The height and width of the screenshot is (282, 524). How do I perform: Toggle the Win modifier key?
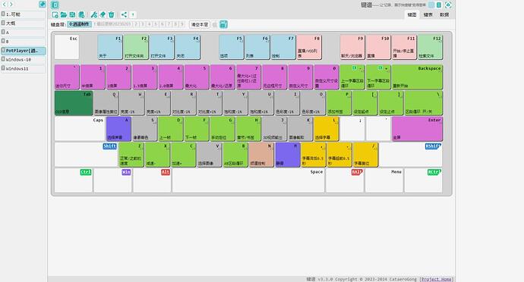tap(126, 172)
